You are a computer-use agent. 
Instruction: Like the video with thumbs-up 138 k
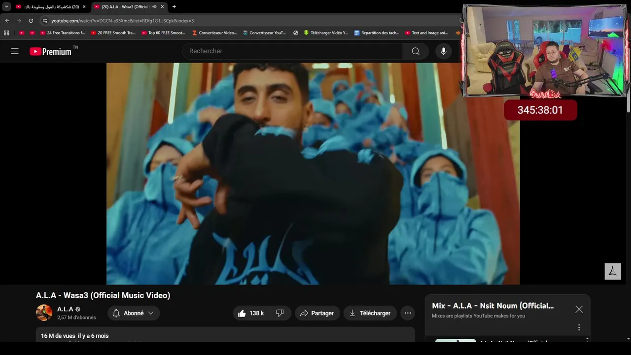[251, 313]
